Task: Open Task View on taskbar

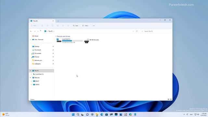Action: point(83,114)
